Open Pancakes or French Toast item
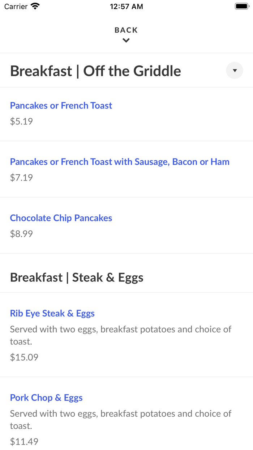The width and height of the screenshot is (253, 450). (61, 106)
